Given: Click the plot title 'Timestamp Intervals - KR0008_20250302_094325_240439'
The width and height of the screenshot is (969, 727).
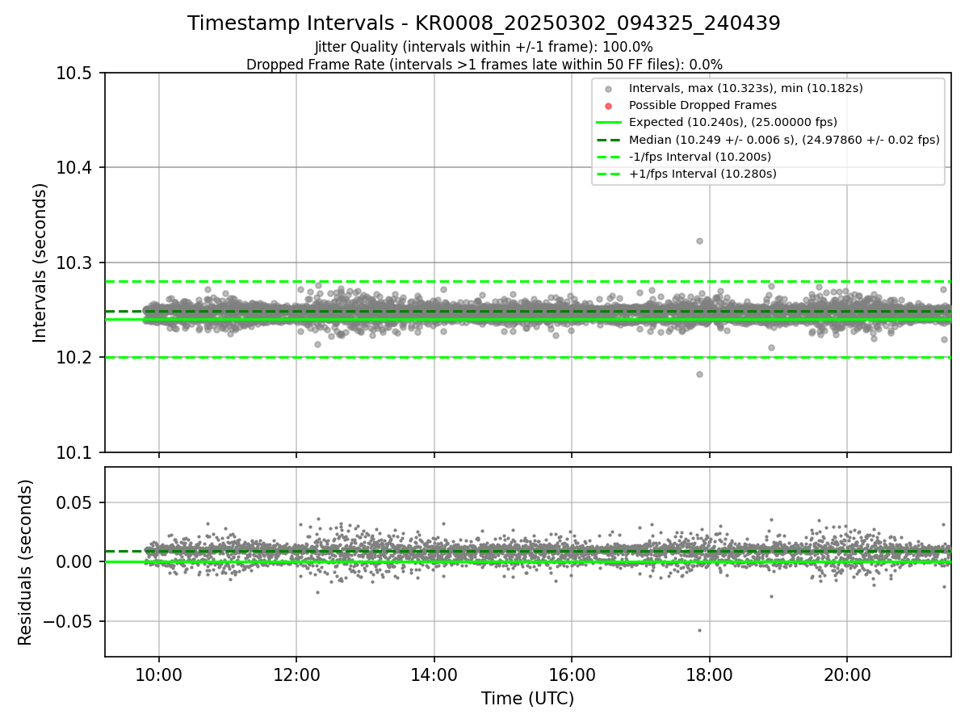Looking at the screenshot, I should (x=484, y=23).
